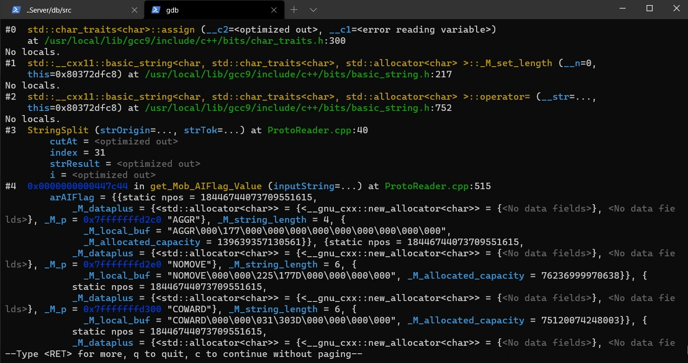This screenshot has width=688, height=363.
Task: Close the ..Server/db/src tab
Action: 135,10
